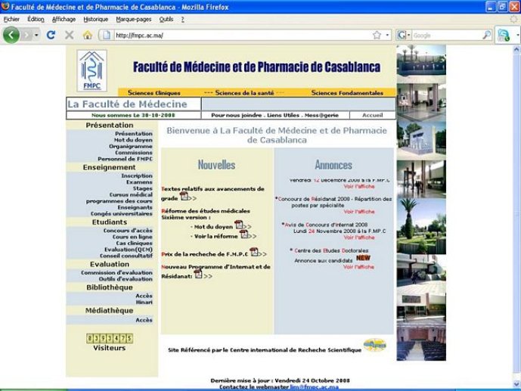521x391 pixels.
Task: Open the URL history dropdown arrow
Action: pyautogui.click(x=387, y=36)
